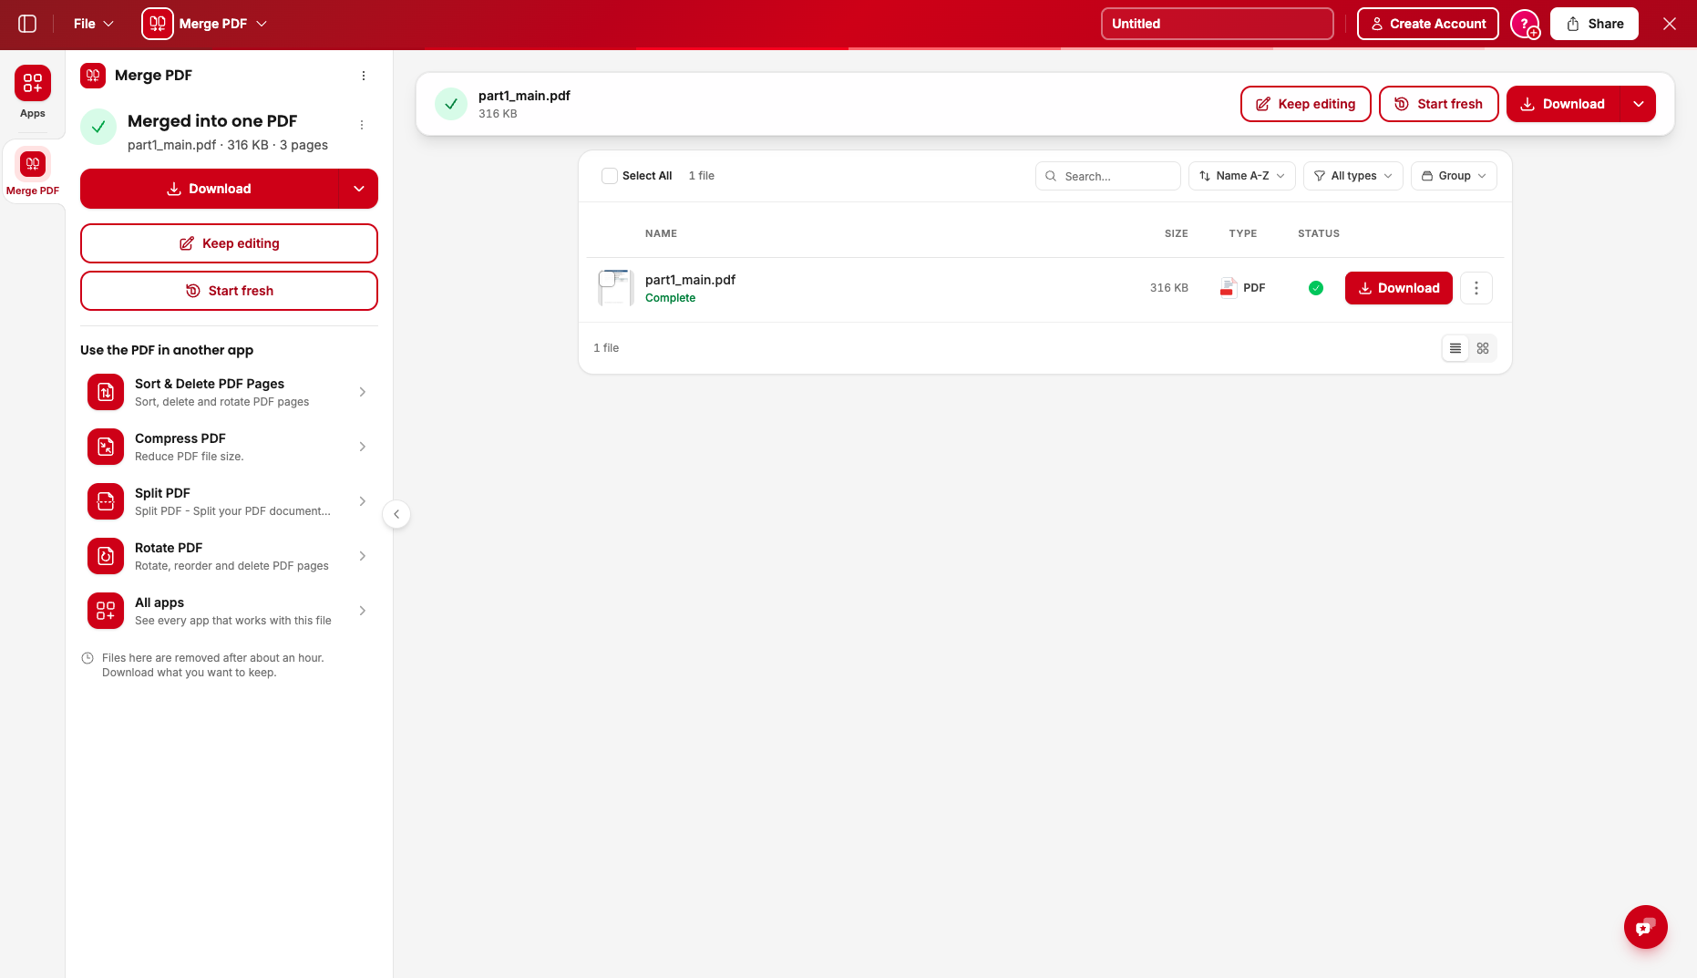Image resolution: width=1697 pixels, height=978 pixels.
Task: Select the Merge PDF sidebar icon
Action: pyautogui.click(x=32, y=164)
